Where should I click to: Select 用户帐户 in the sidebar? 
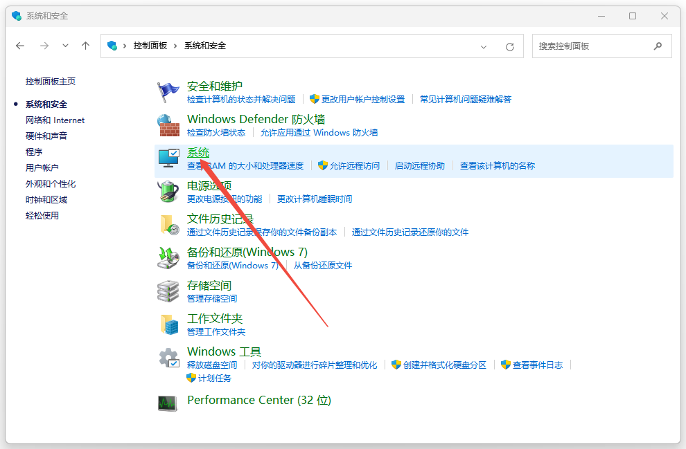click(x=42, y=167)
